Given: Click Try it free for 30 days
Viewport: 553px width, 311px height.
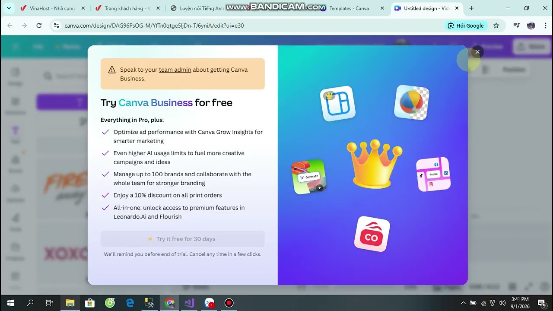Looking at the screenshot, I should coord(182,239).
